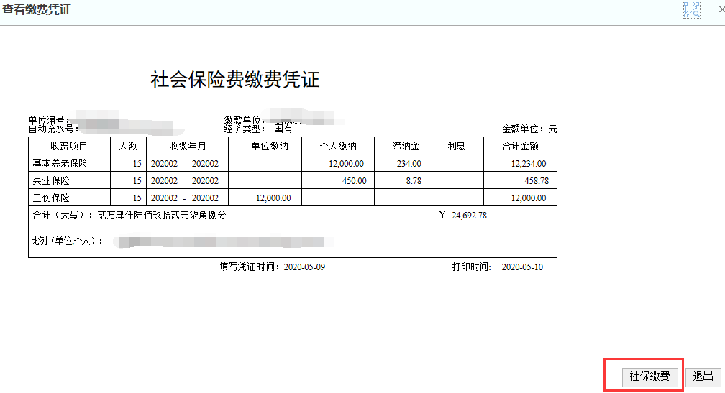Click the print time 2020-05-10
This screenshot has height=393, width=725.
pos(522,267)
